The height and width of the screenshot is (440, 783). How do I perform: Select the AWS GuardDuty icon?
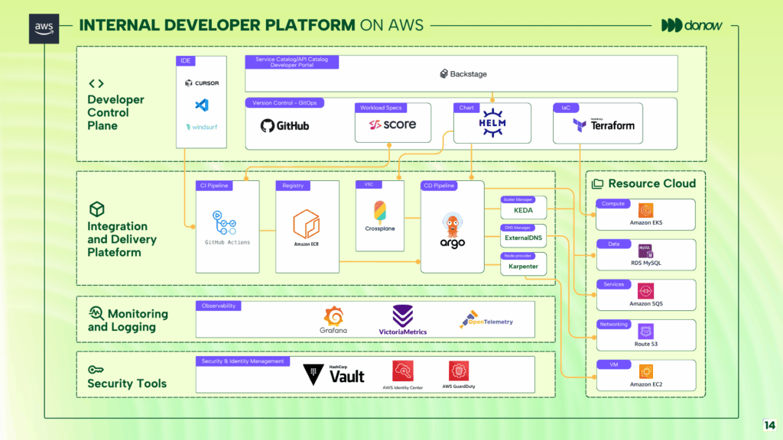[459, 370]
